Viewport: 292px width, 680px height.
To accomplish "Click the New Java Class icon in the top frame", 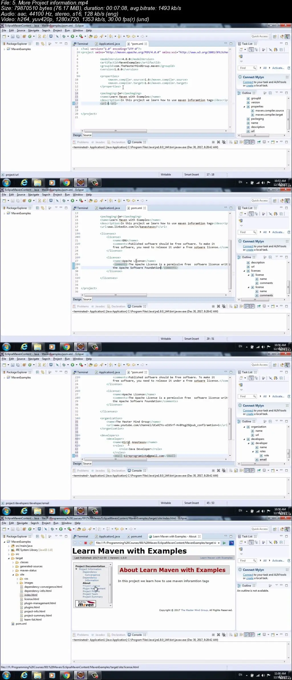I will click(x=30, y=36).
